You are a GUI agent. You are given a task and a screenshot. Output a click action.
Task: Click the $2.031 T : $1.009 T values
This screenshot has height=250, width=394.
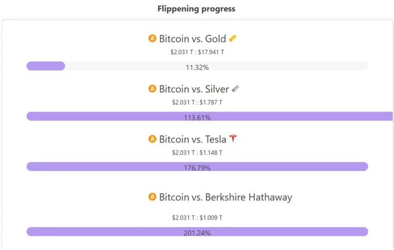pos(197,217)
